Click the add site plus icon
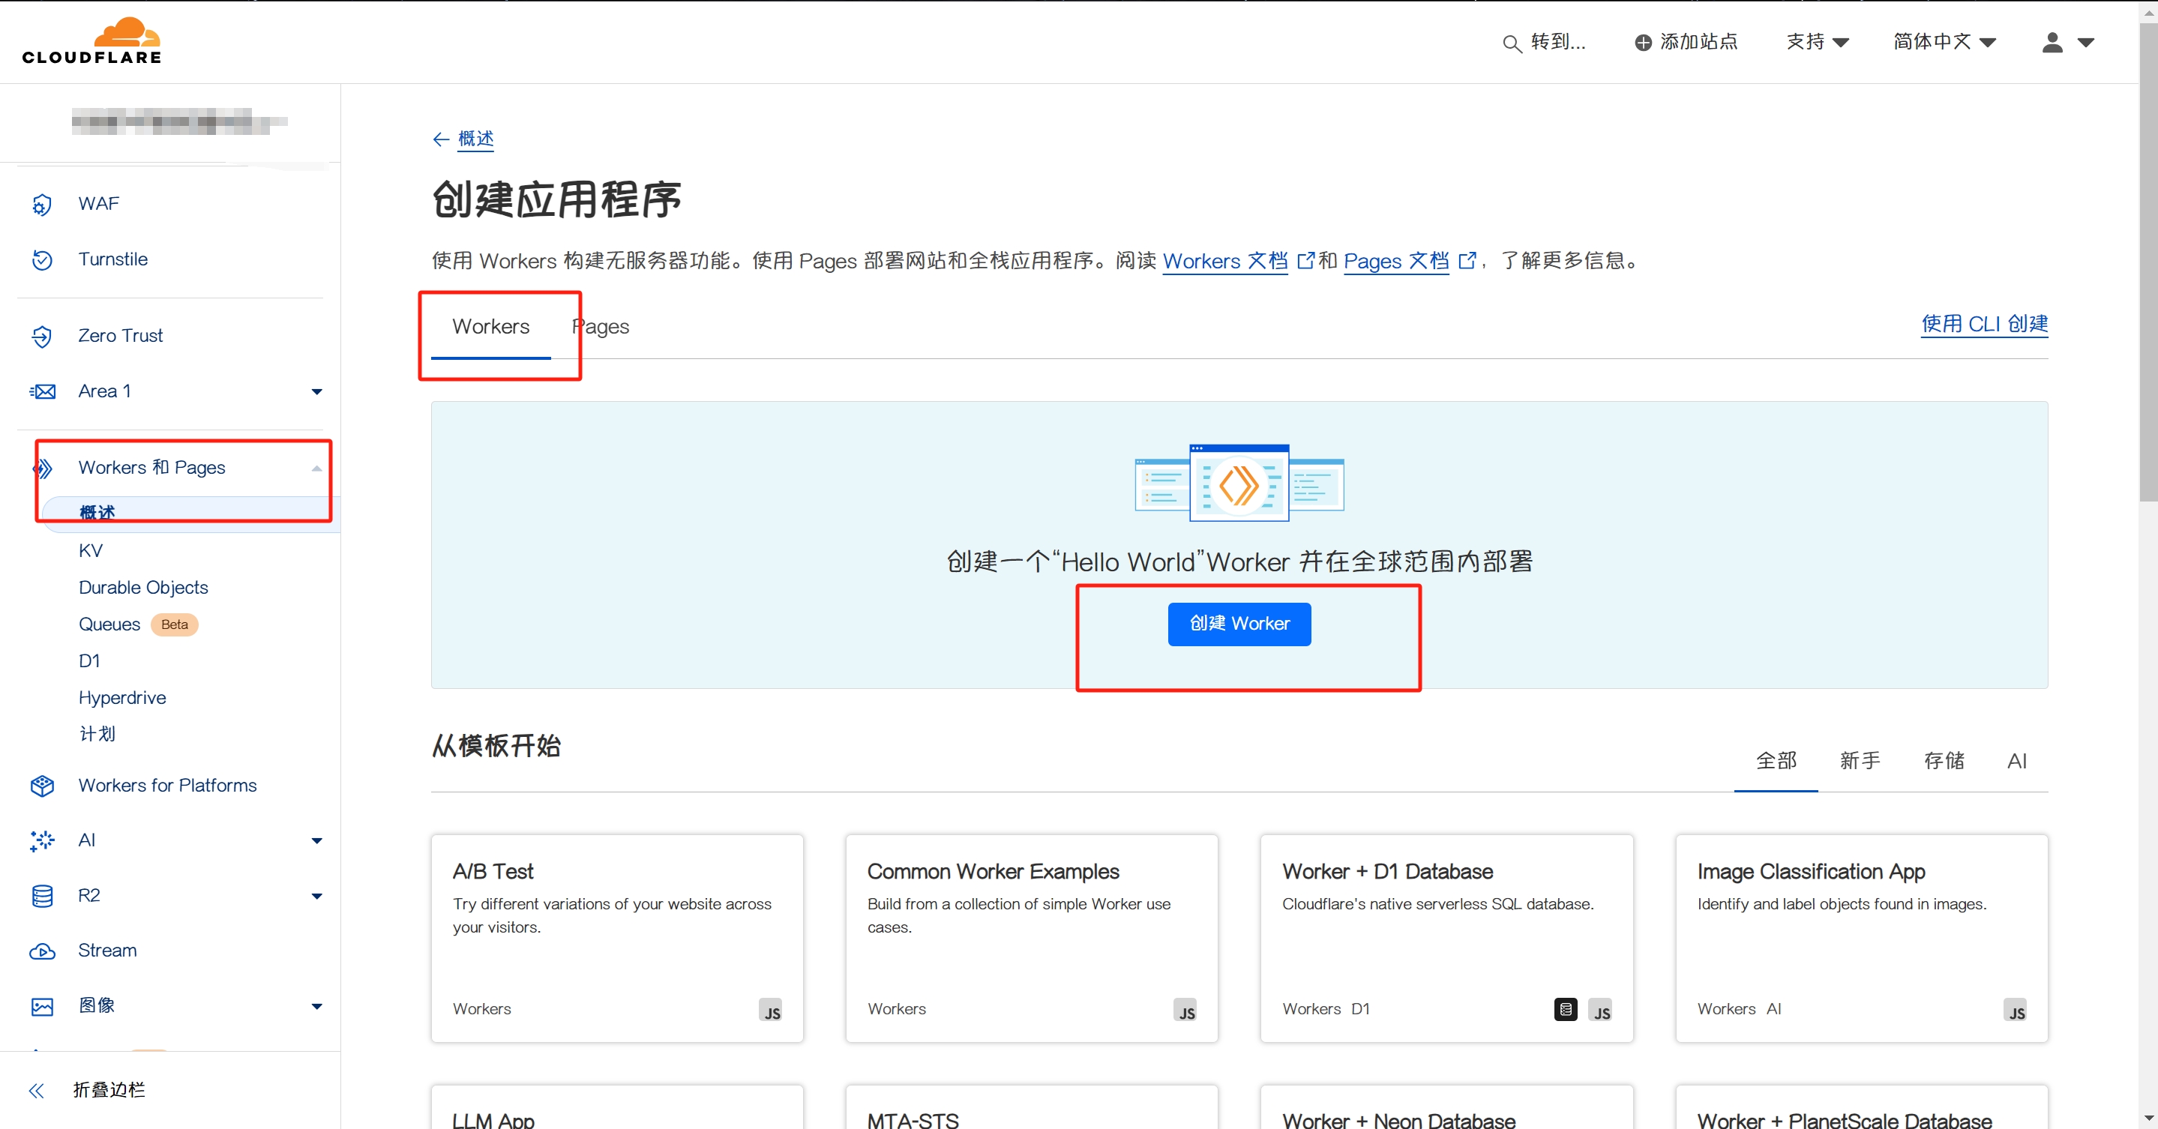 coord(1644,43)
